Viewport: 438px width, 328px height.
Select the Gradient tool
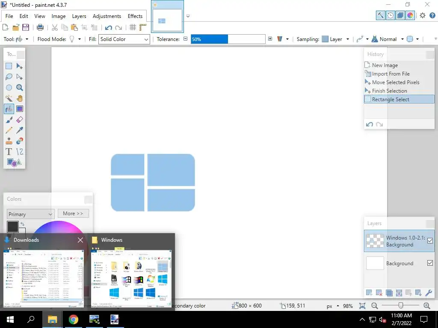click(x=19, y=109)
